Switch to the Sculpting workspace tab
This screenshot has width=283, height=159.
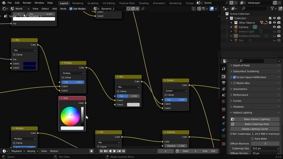pos(93,3)
